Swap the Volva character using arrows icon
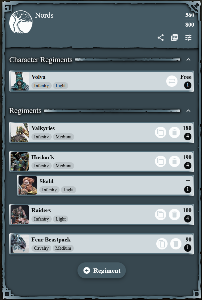Screen dimensions: 202x300 (172, 81)
